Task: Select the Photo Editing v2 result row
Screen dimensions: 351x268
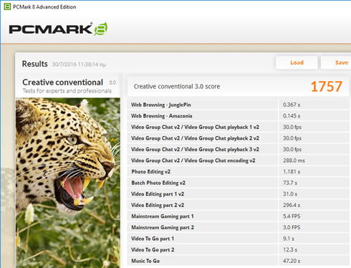Action: point(238,171)
